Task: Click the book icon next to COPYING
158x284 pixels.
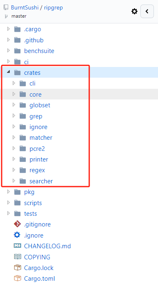Action: [x=17, y=256]
